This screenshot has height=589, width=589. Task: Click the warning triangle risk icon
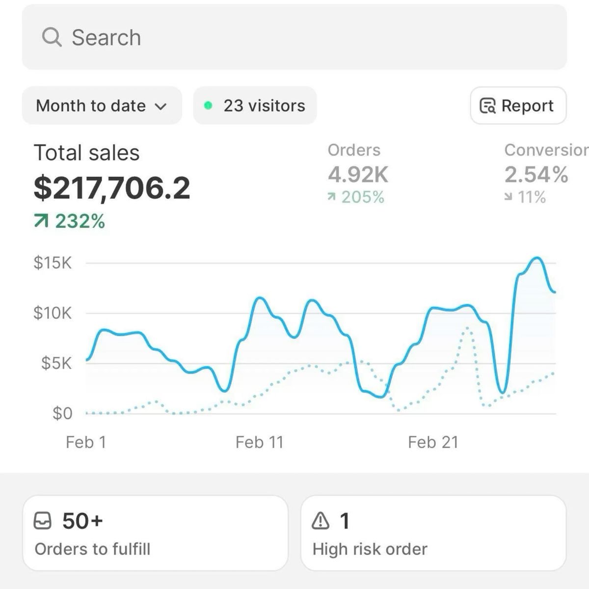point(321,521)
